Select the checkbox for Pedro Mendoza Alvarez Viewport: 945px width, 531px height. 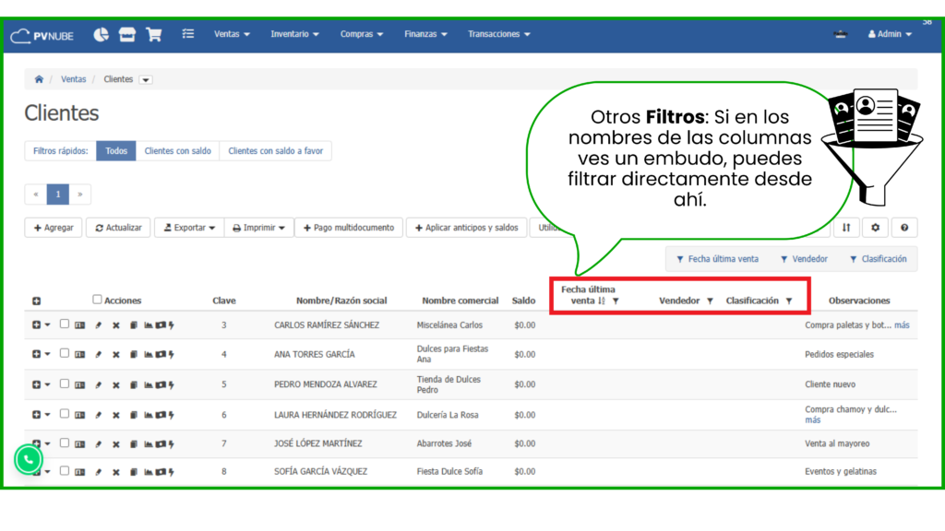point(65,383)
